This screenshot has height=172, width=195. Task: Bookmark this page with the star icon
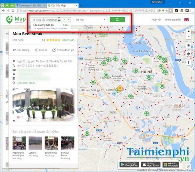tap(167, 11)
